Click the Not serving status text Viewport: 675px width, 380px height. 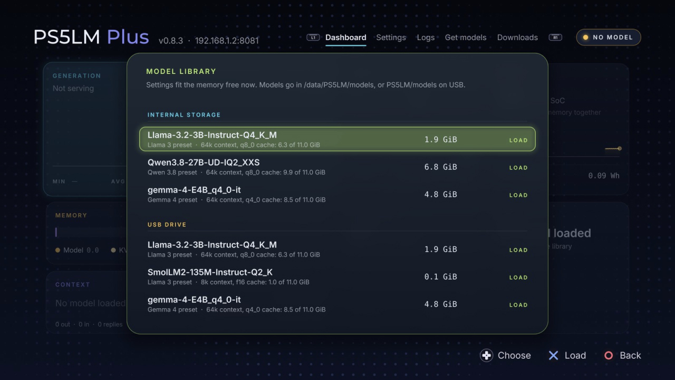click(x=73, y=88)
